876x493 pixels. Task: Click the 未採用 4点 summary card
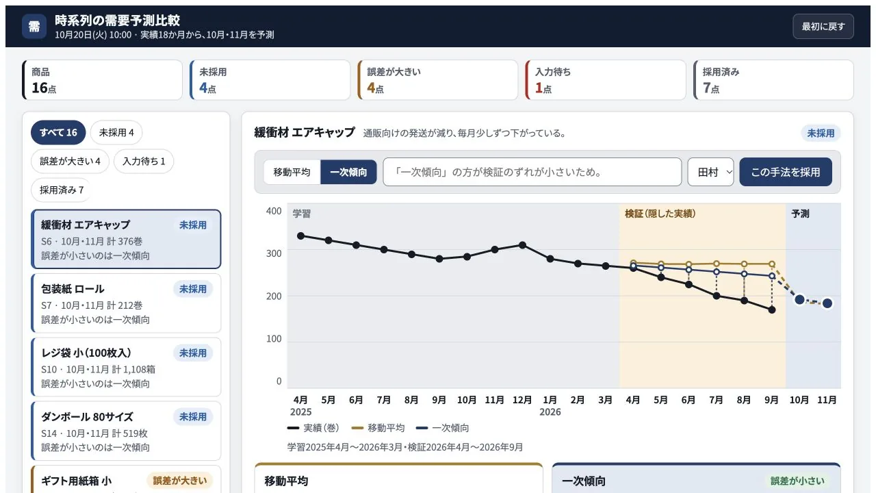270,80
